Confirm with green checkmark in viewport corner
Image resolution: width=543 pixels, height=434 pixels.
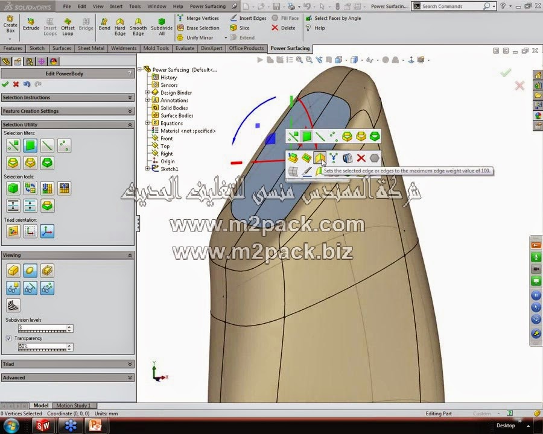click(506, 72)
